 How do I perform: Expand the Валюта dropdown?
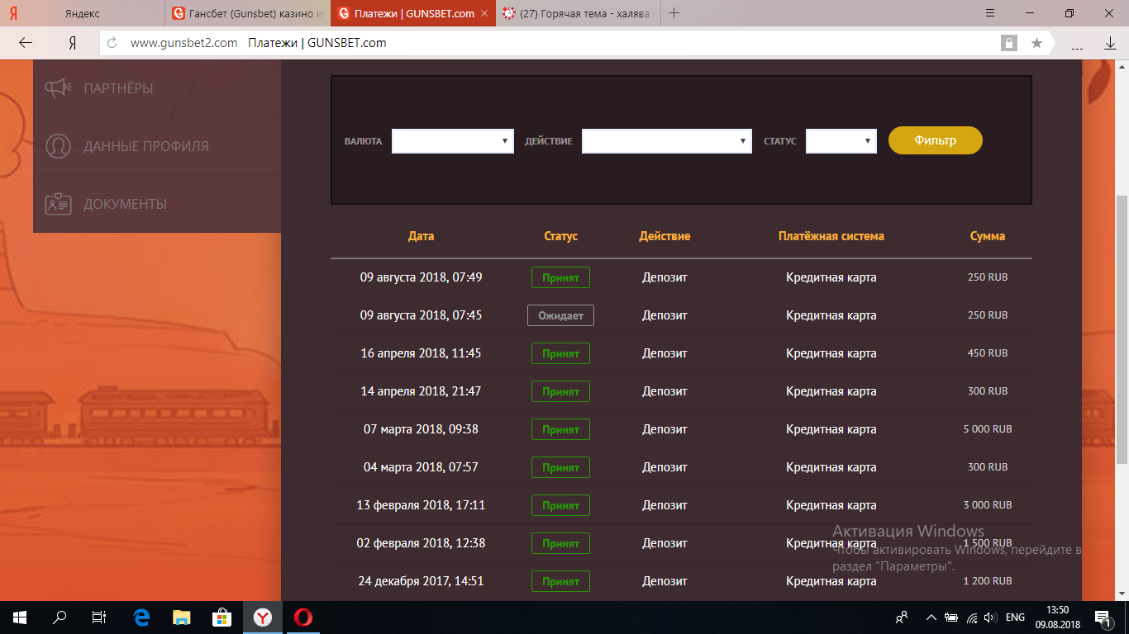point(453,141)
